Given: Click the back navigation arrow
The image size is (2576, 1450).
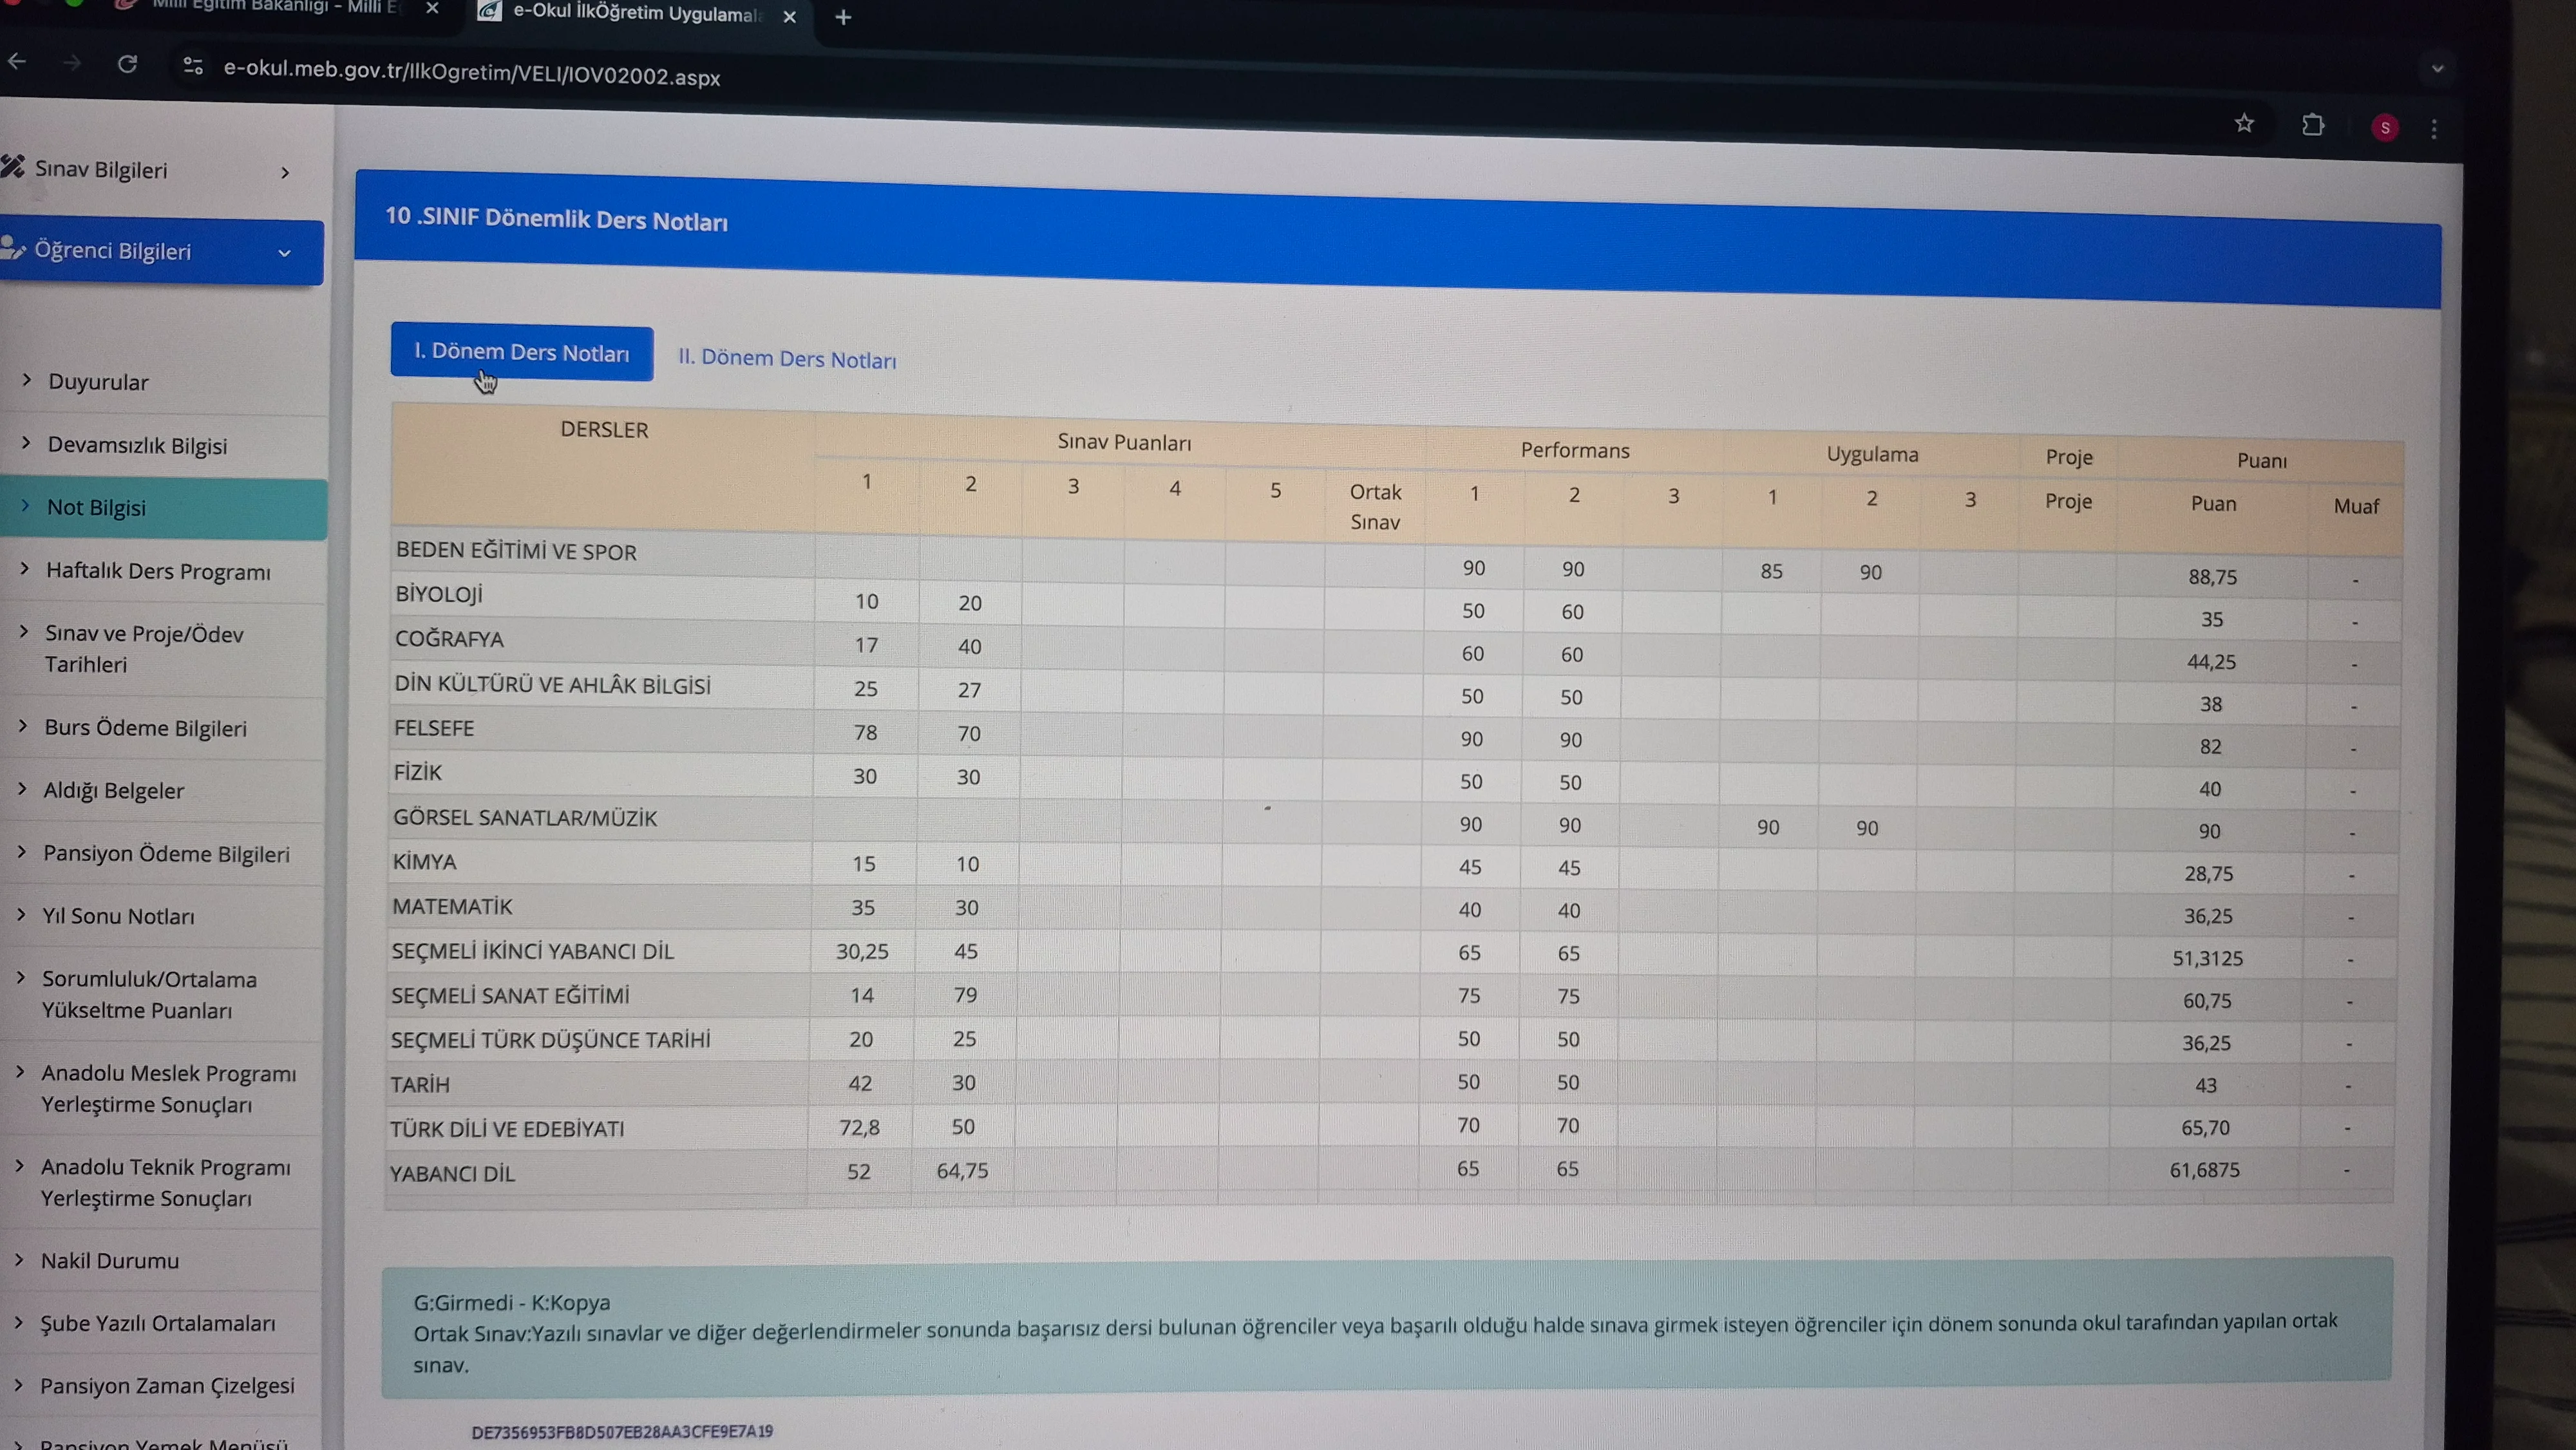Looking at the screenshot, I should click(x=17, y=62).
